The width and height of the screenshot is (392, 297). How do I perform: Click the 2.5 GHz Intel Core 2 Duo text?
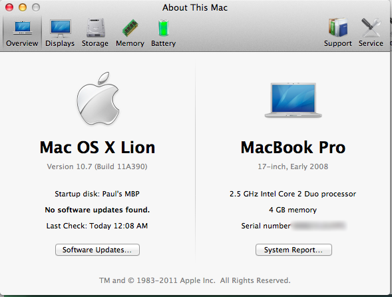pos(293,194)
